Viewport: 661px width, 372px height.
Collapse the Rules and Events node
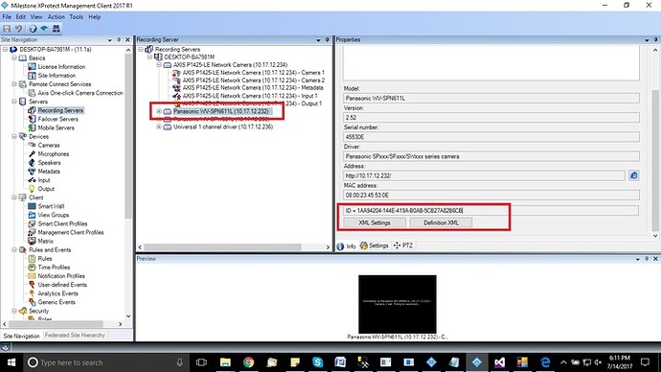14,249
